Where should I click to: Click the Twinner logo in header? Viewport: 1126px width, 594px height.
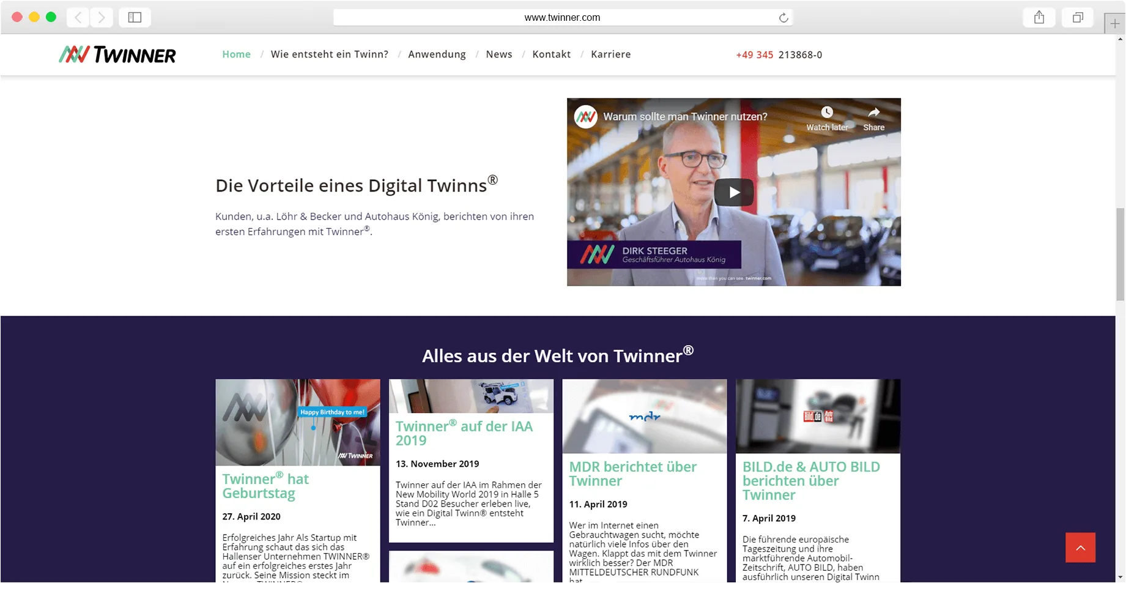pyautogui.click(x=117, y=54)
